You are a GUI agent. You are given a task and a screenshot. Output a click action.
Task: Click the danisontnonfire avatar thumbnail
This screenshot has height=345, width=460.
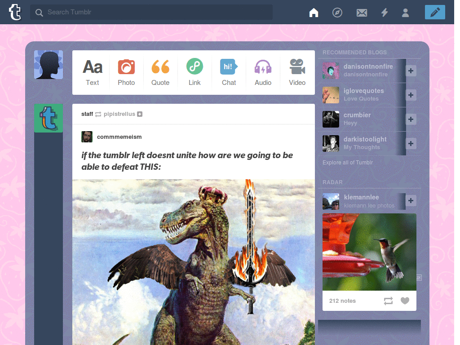pos(331,71)
